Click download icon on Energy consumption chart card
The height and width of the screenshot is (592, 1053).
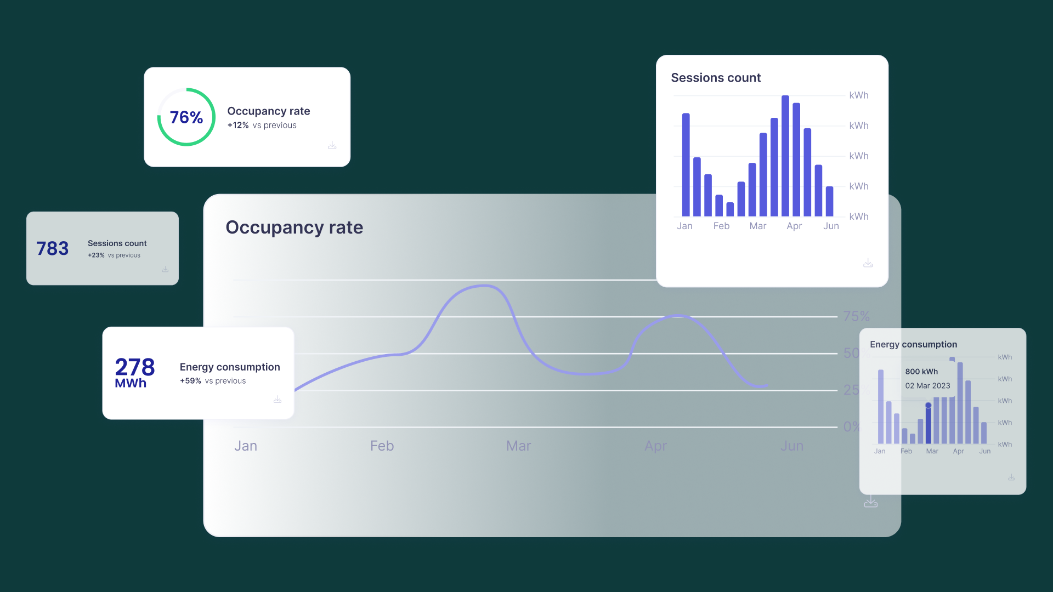(1011, 477)
